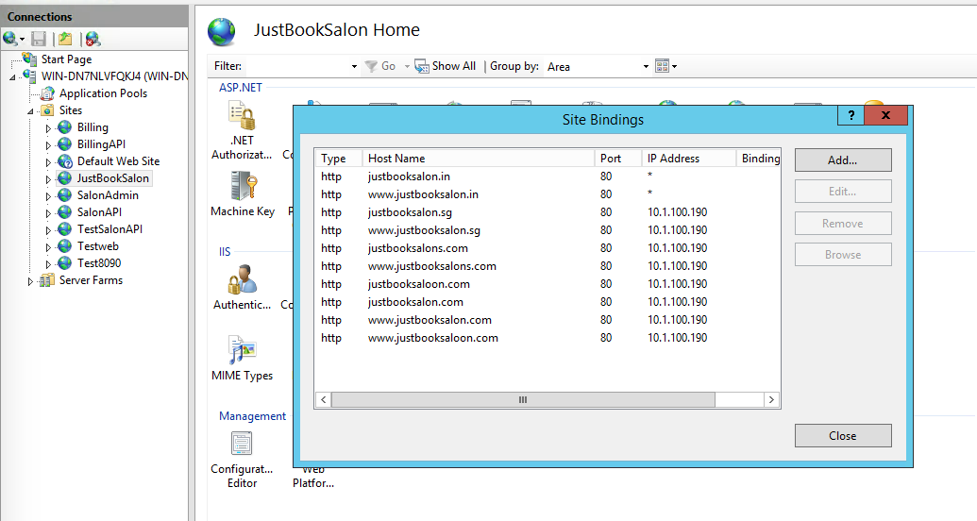Click the Browse button in Site Bindings
This screenshot has width=977, height=521.
[842, 254]
